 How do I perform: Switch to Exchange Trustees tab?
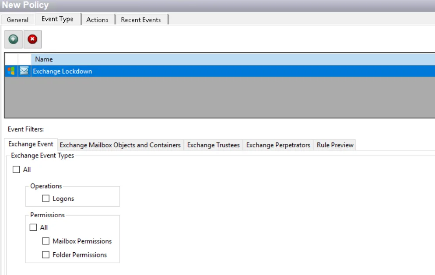(x=213, y=145)
